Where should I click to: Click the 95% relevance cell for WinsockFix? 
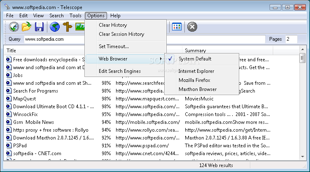pos(106,114)
